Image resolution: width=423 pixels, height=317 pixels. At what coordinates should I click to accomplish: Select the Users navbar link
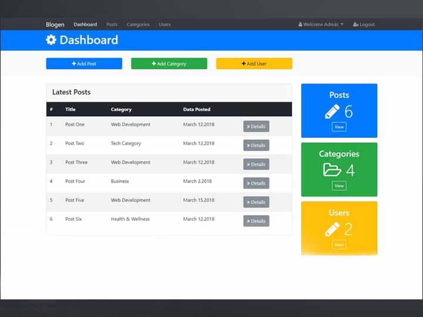click(x=164, y=25)
